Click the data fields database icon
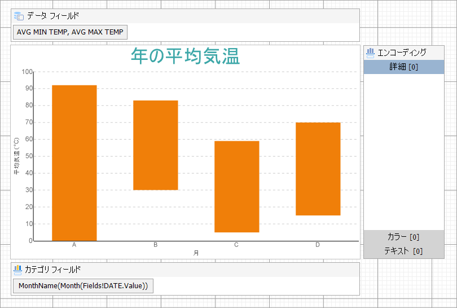This screenshot has height=308, width=457. point(18,16)
